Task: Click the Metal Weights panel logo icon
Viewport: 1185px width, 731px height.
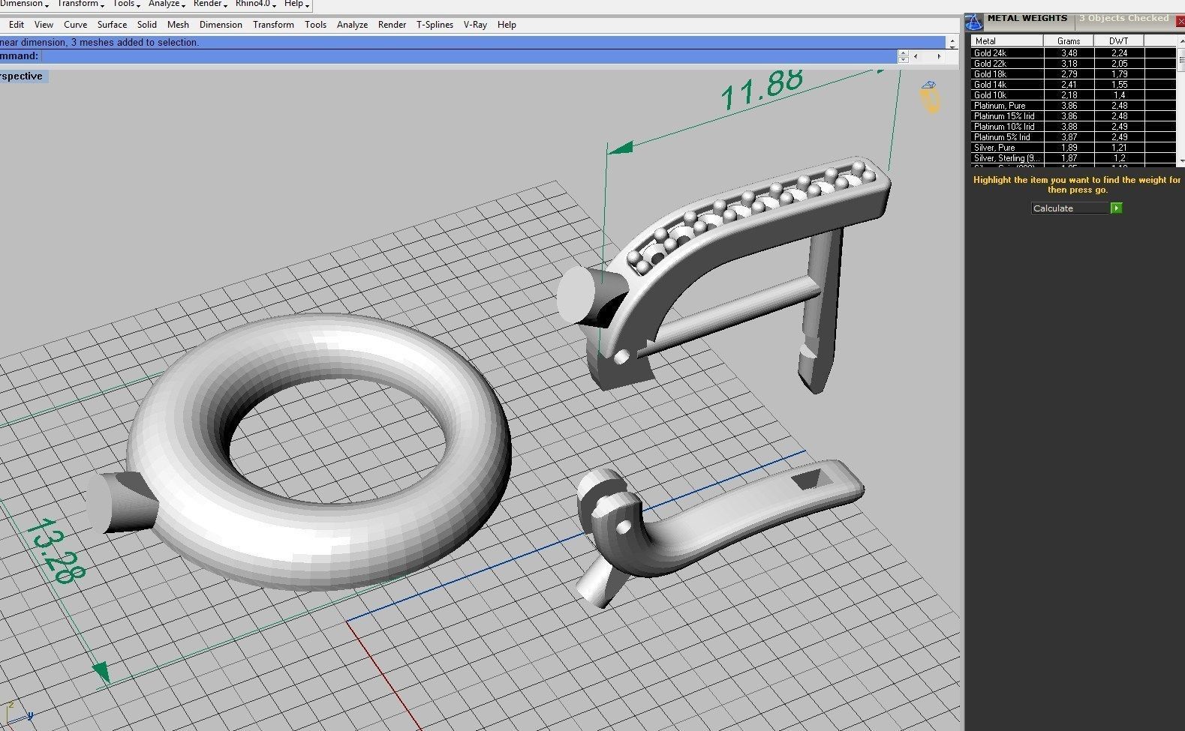Action: (974, 22)
